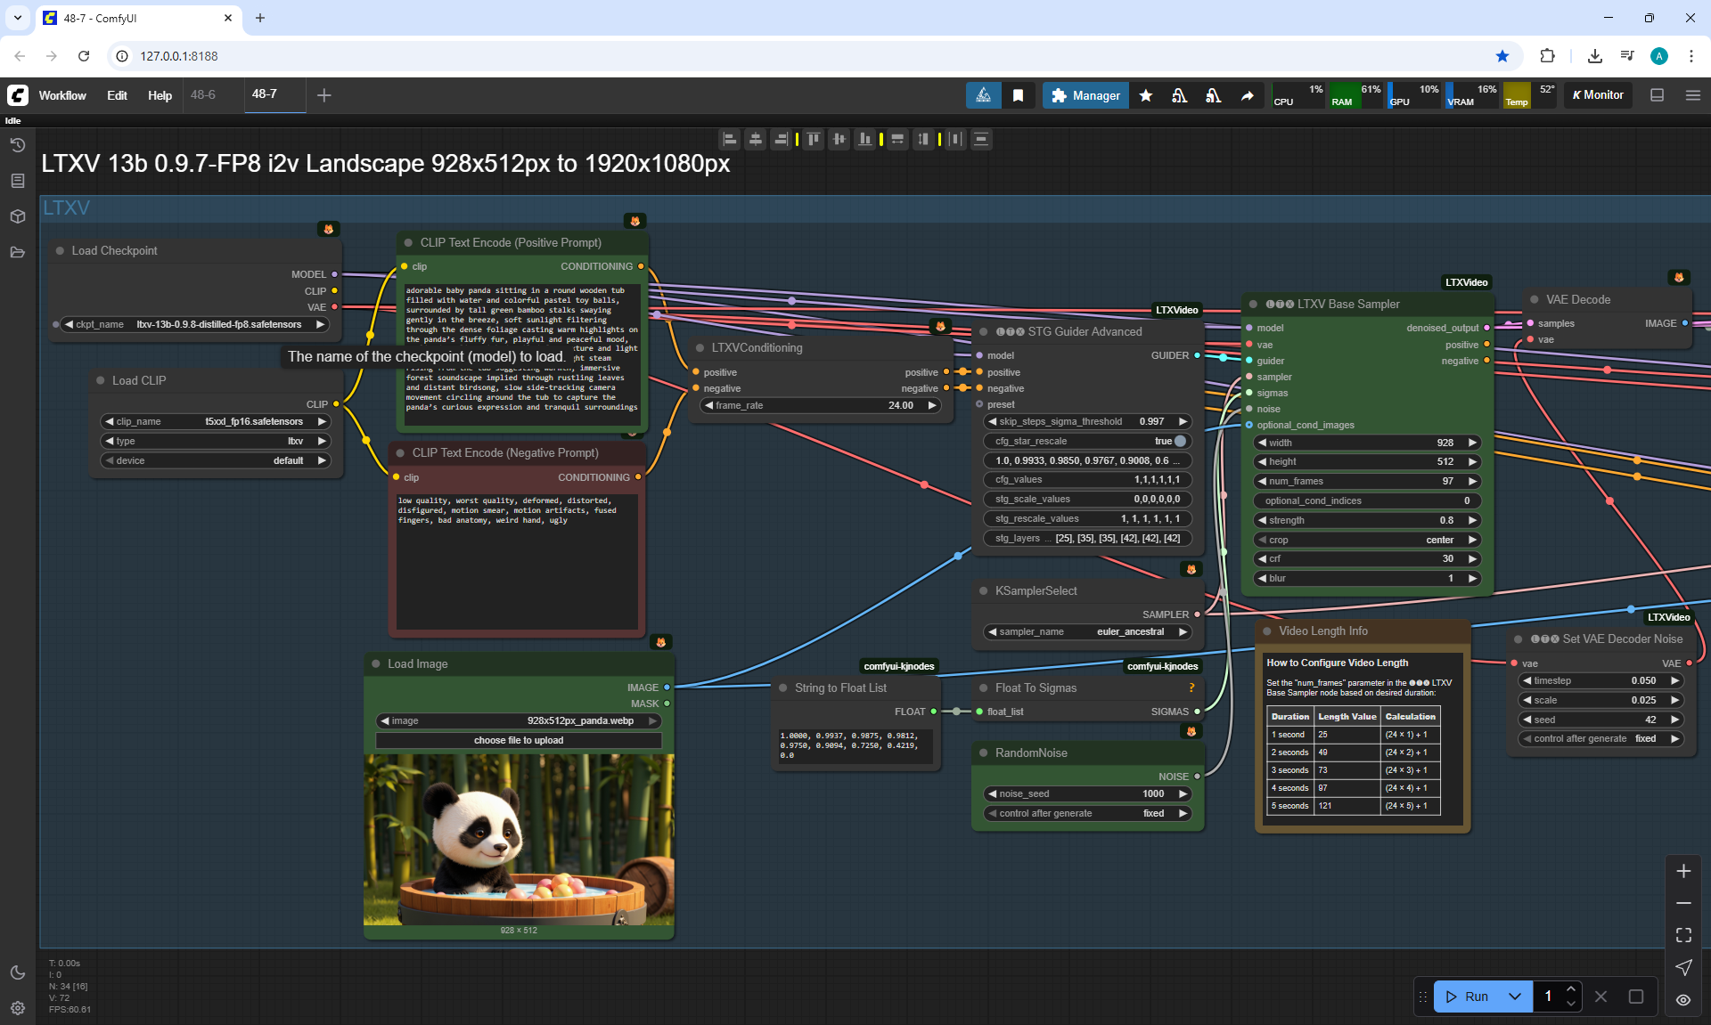This screenshot has width=1711, height=1025.
Task: Toggle link visibility eye icon
Action: tap(1683, 999)
